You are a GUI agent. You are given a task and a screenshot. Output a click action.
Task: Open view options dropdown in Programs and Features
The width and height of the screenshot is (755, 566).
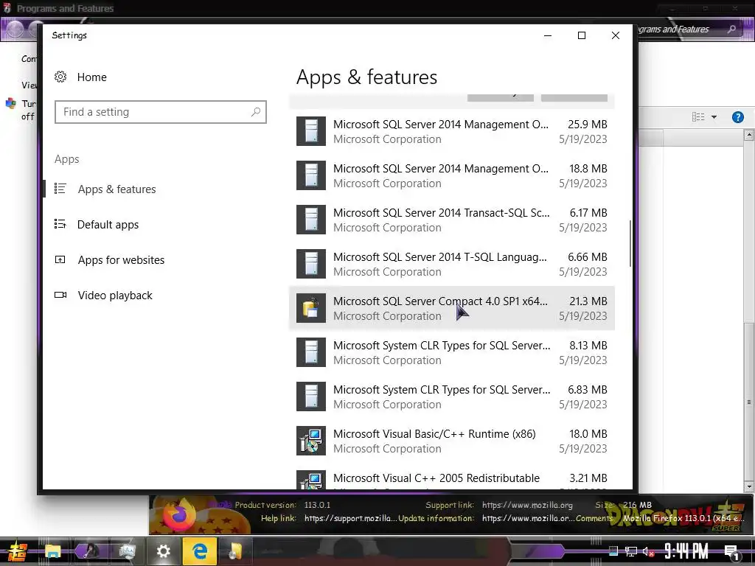[714, 117]
